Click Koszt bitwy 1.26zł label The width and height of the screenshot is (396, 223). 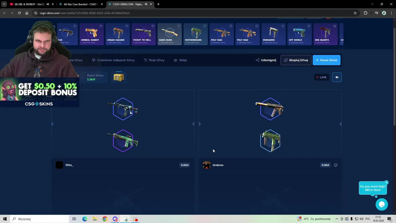(x=95, y=77)
